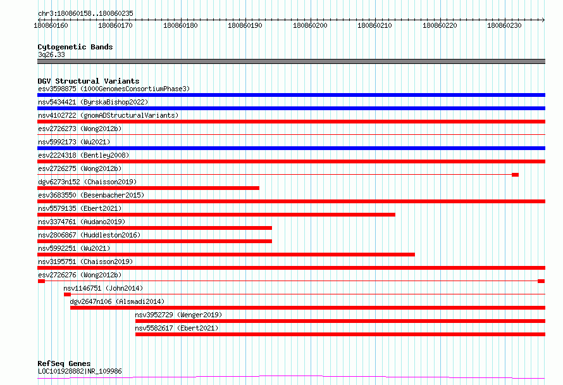This screenshot has width=563, height=385.
Task: Select nsv2806867 (Huddleston2016) variant label
Action: tap(89, 235)
